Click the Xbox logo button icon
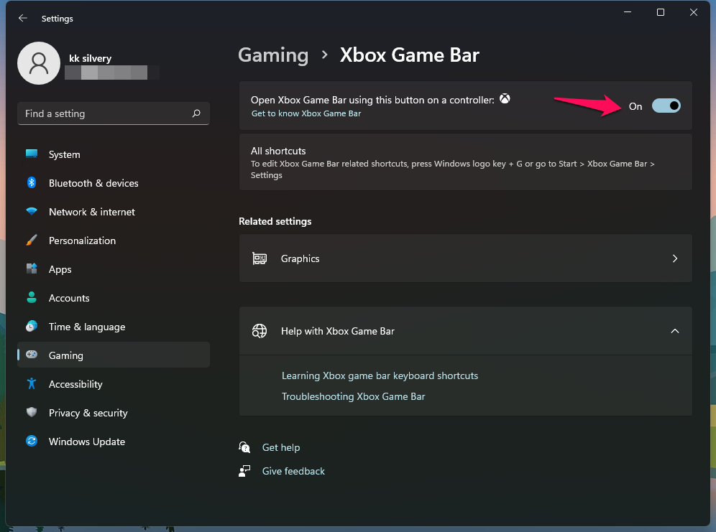The image size is (716, 532). [x=505, y=99]
